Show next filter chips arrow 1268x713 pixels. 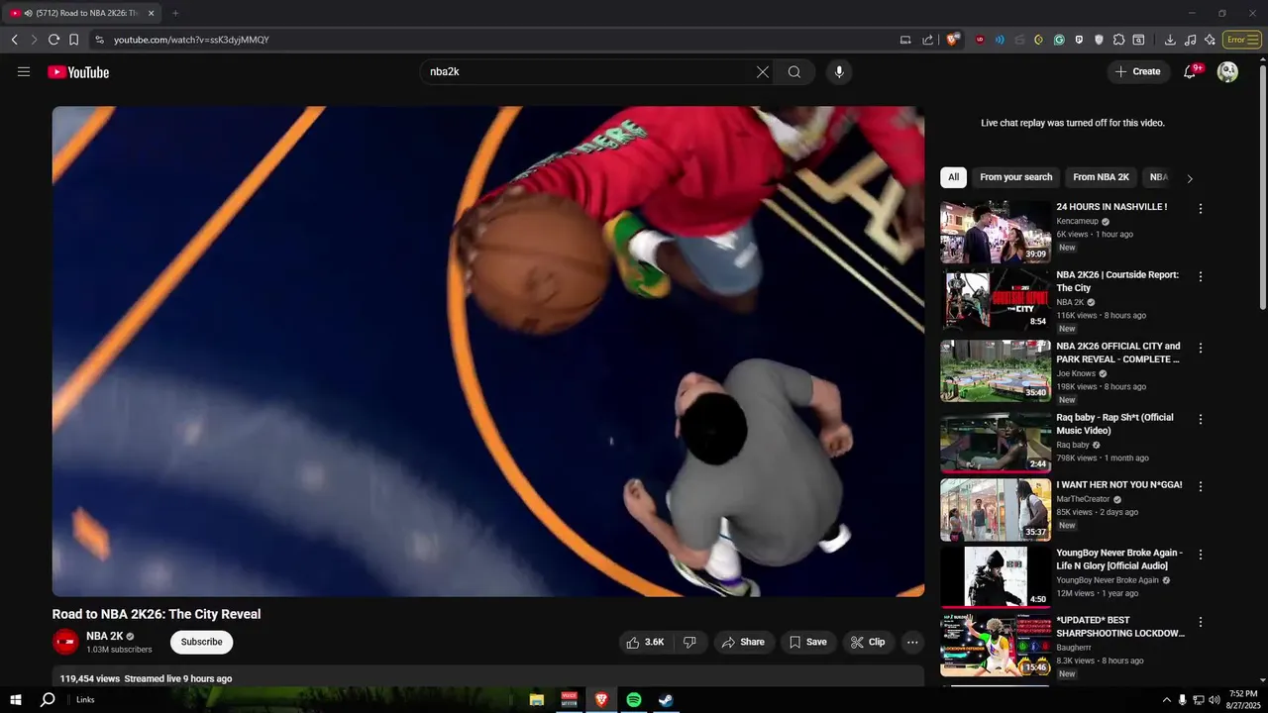(1190, 178)
